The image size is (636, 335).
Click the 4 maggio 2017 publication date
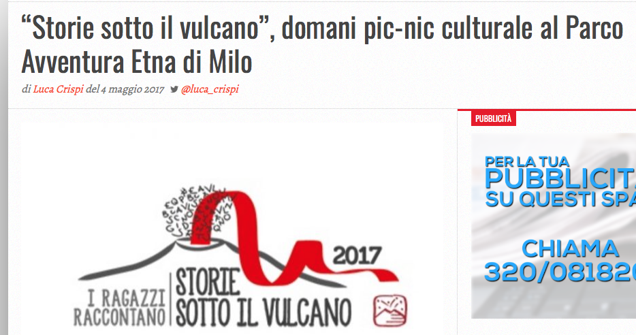pos(133,89)
